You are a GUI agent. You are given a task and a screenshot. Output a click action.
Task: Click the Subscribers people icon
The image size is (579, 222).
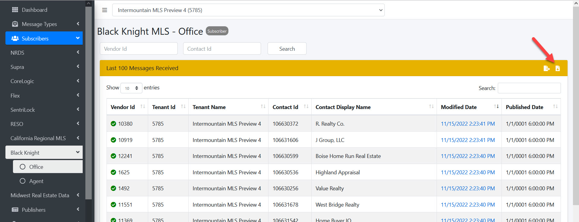pos(15,38)
